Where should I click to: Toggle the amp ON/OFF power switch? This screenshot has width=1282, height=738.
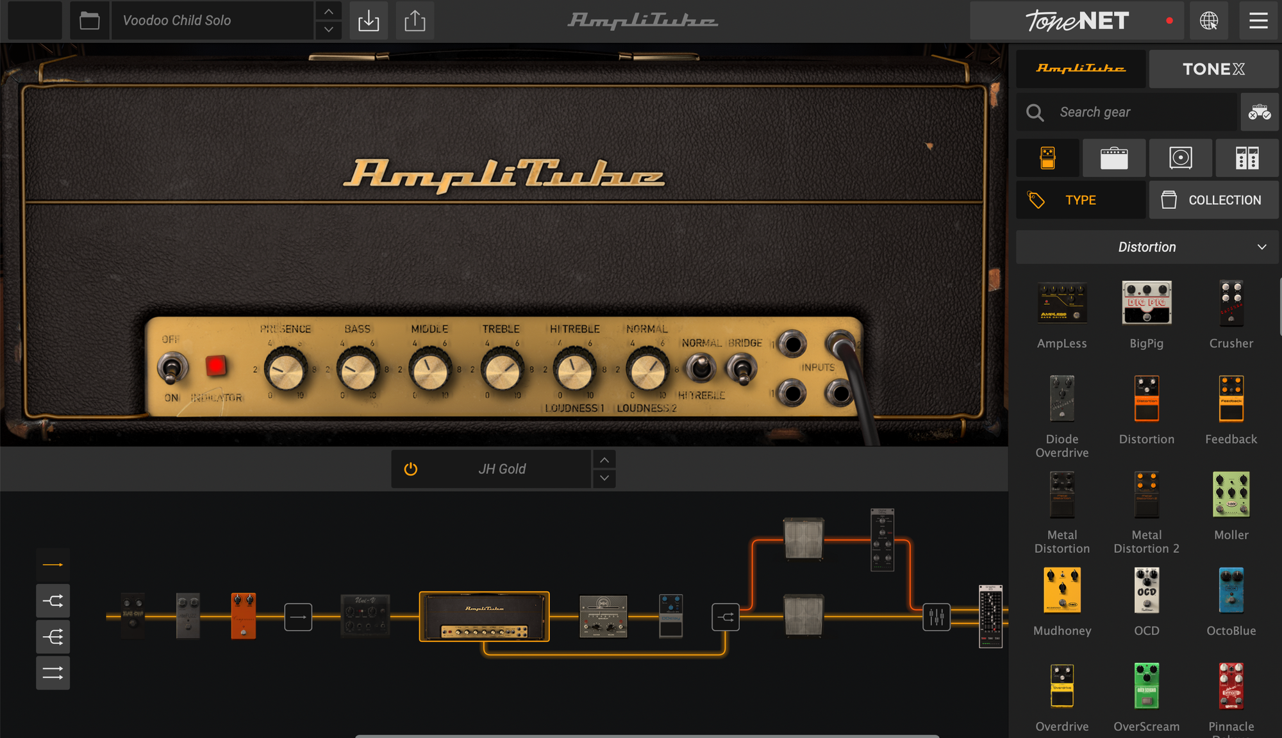[x=172, y=368]
